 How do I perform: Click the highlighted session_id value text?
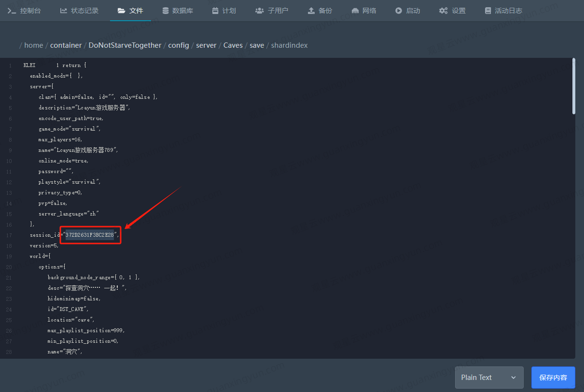pyautogui.click(x=90, y=235)
